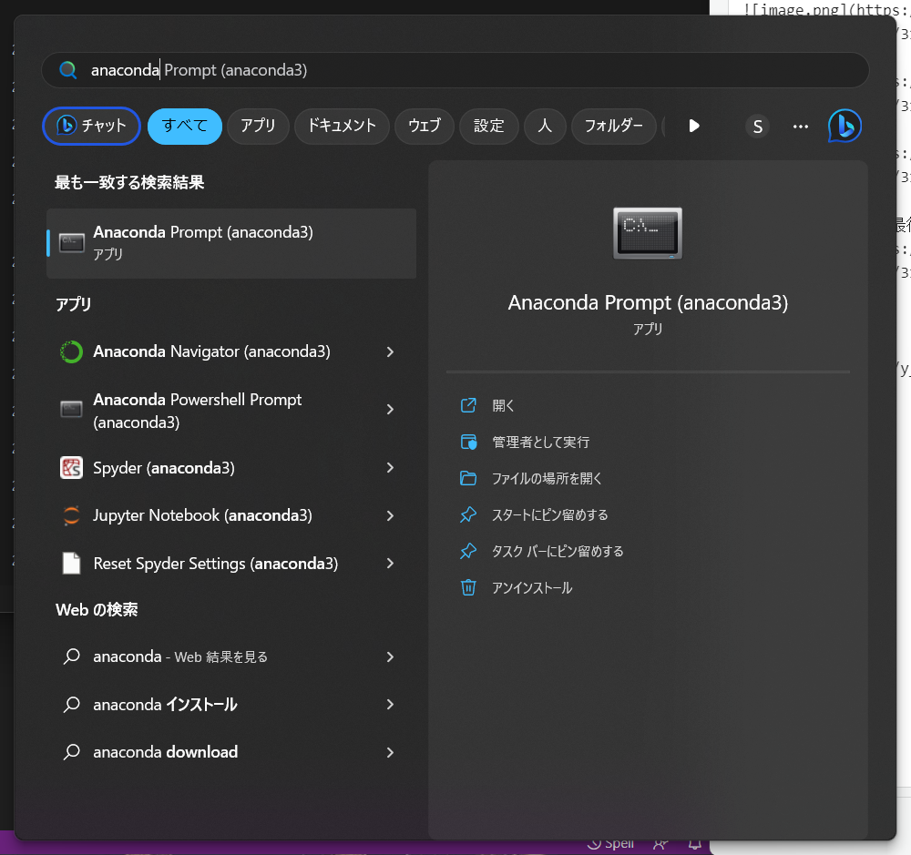Viewport: 911px width, 855px height.
Task: Click the three-dots options menu
Action: (x=800, y=127)
